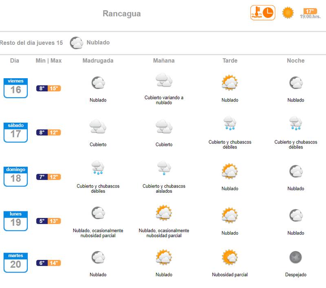Choose the lunes 19 calendar tile
The image size is (326, 288).
click(15, 221)
